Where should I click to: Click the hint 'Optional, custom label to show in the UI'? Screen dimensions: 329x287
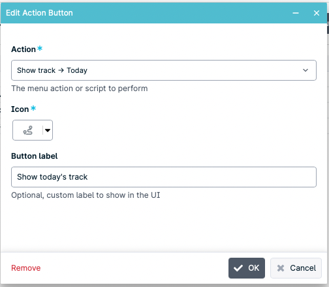click(86, 195)
